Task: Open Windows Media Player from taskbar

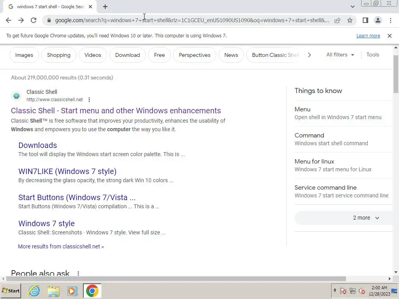Action: (x=72, y=291)
